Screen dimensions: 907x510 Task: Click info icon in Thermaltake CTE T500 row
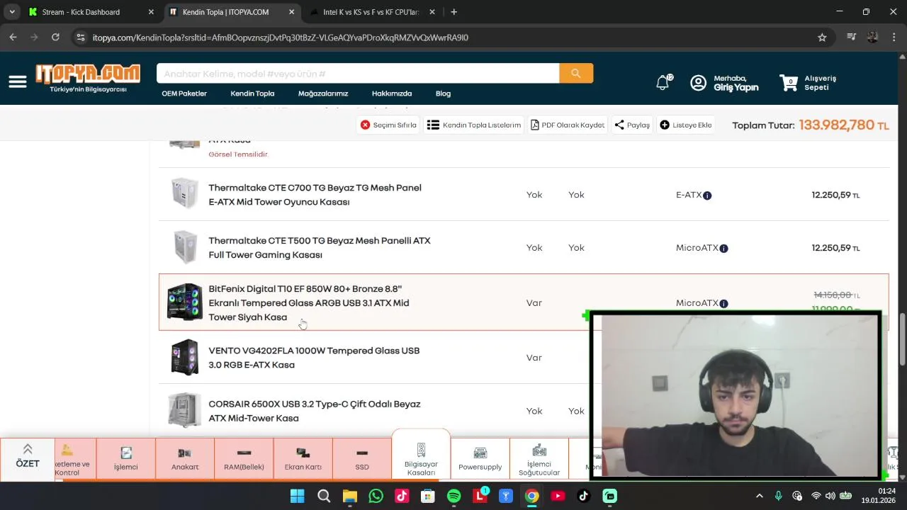723,249
